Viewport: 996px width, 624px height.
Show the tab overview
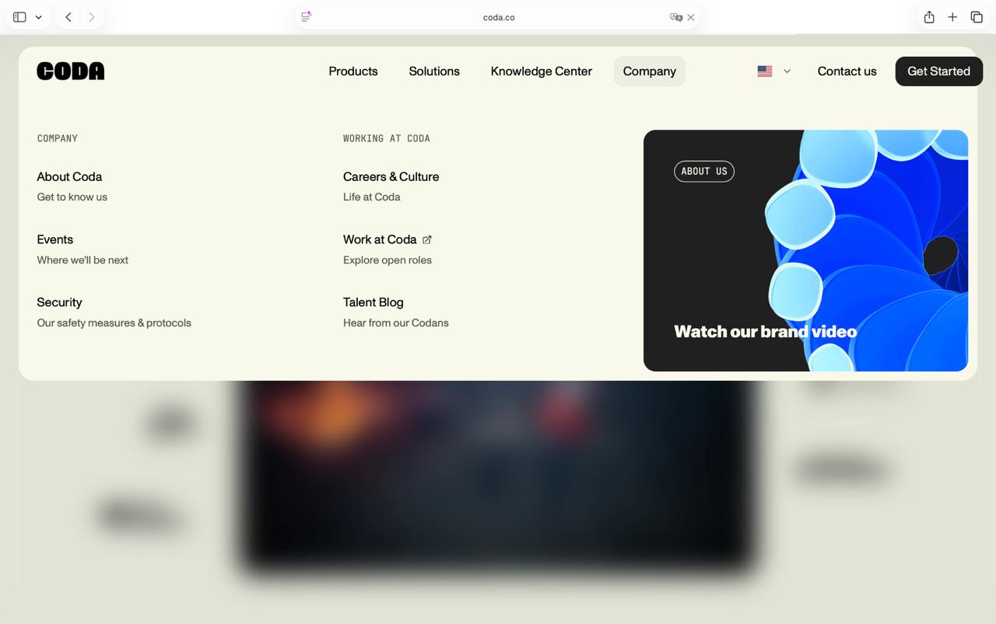pyautogui.click(x=977, y=17)
